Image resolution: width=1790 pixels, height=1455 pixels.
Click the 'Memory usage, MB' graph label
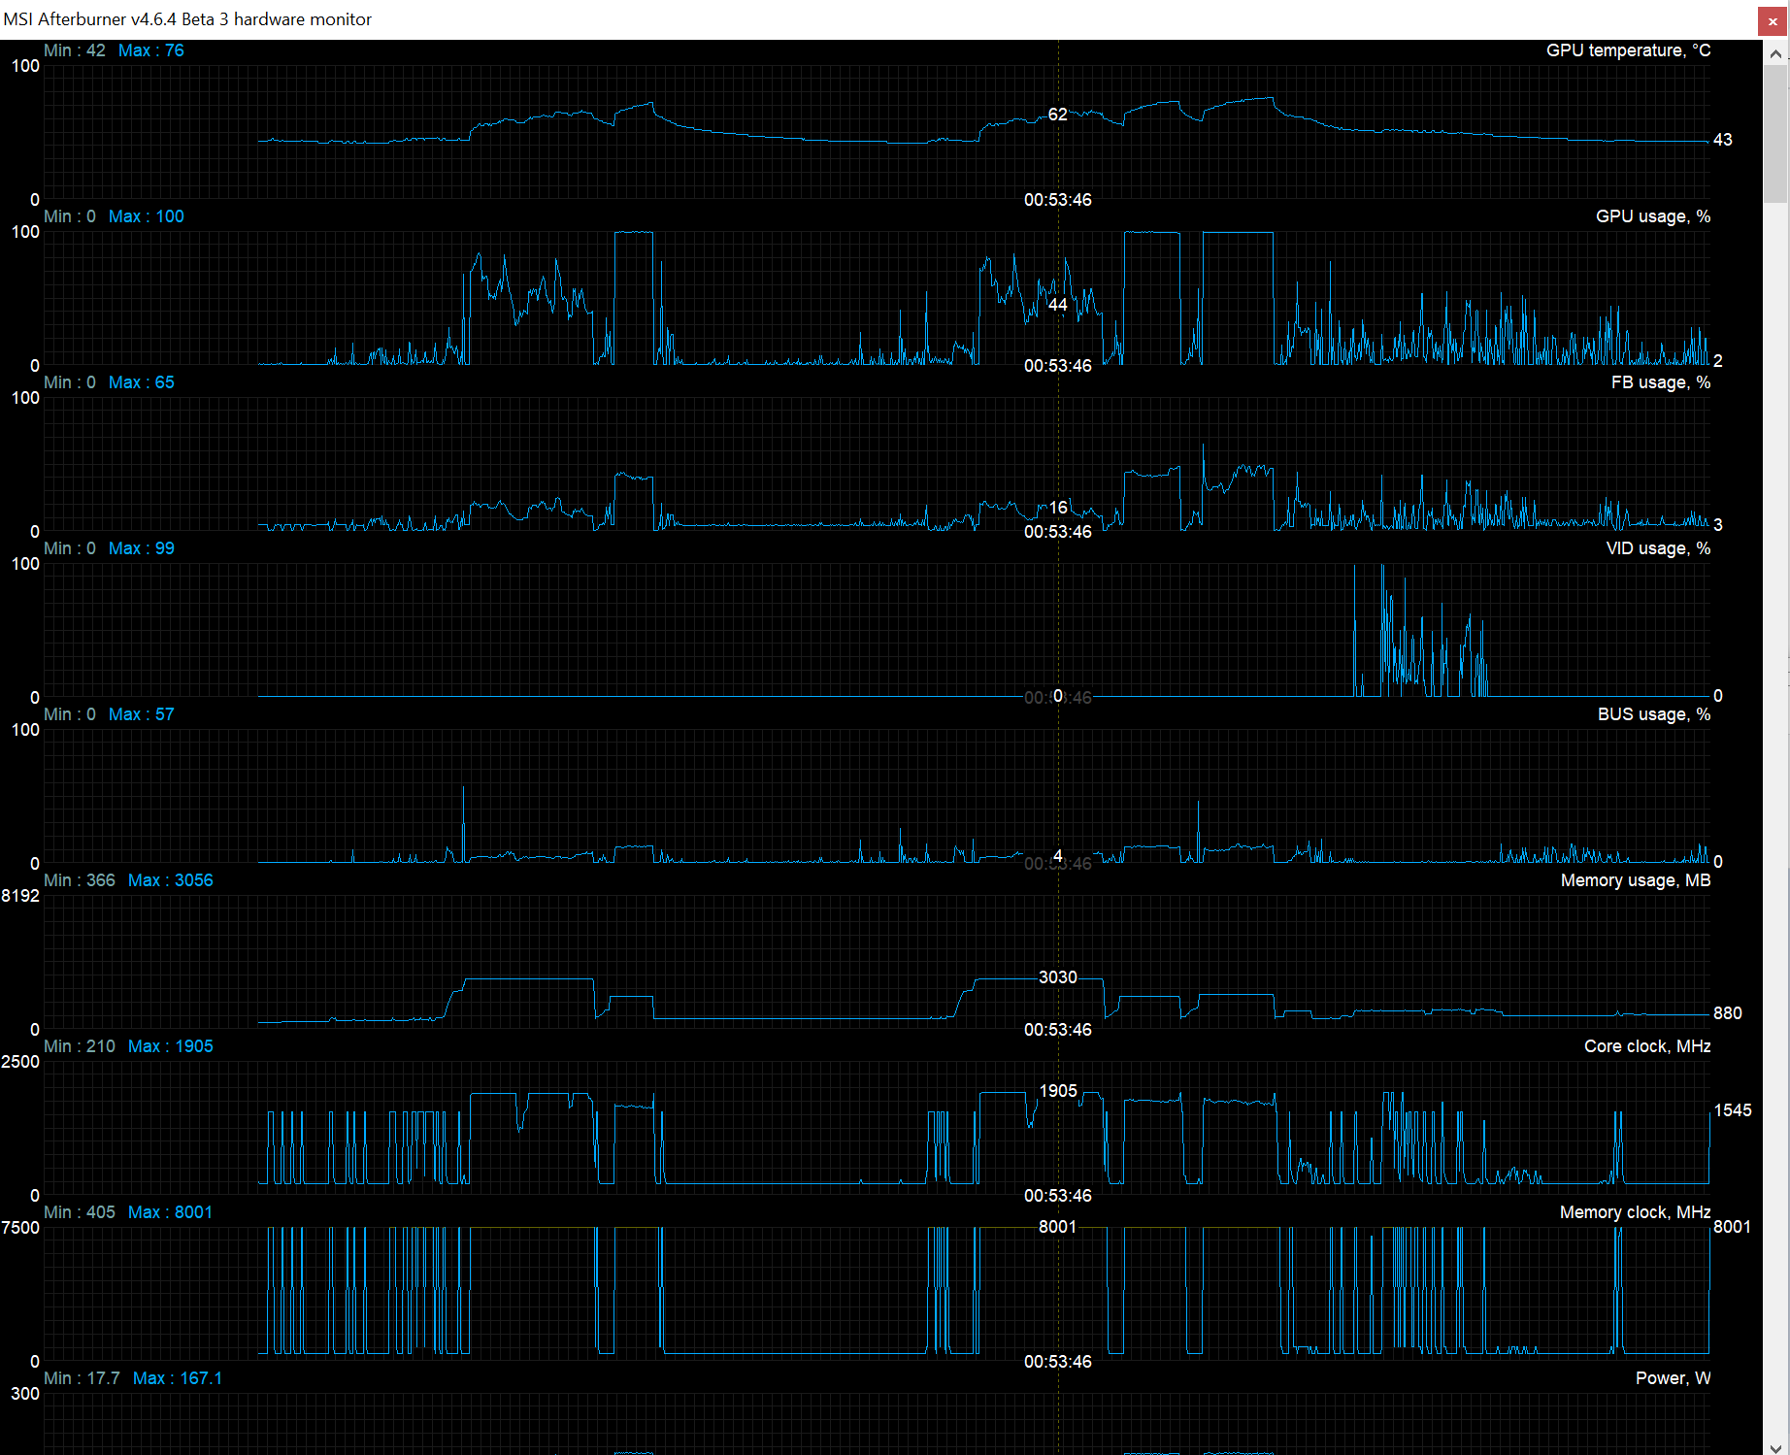(x=1636, y=880)
